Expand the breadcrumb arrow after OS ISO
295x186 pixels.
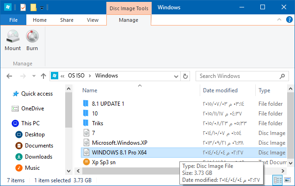pyautogui.click(x=90, y=76)
